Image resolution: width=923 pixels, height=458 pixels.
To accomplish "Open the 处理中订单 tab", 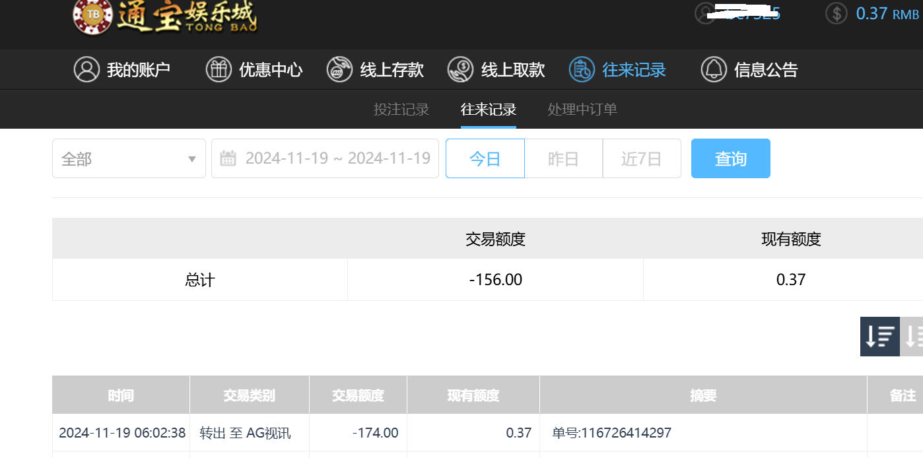I will tap(581, 110).
